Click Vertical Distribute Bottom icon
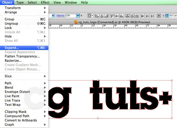This screenshot has height=128, width=177. pos(137,16)
